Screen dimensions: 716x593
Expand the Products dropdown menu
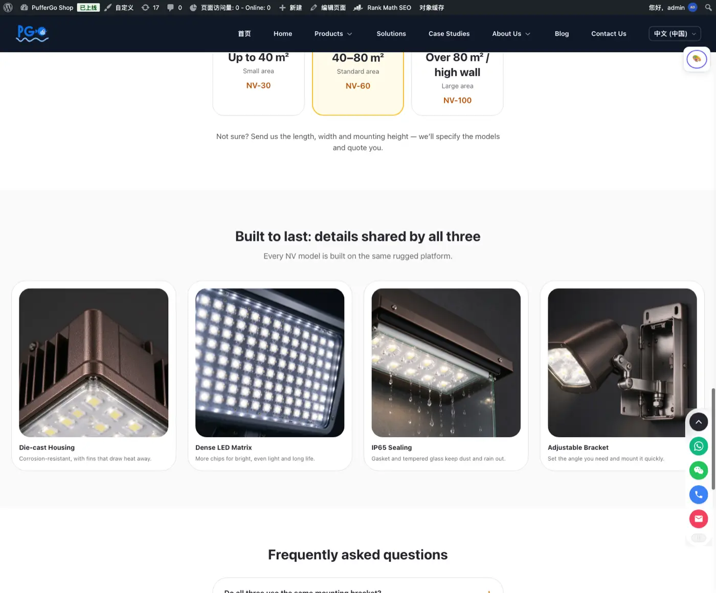(333, 34)
